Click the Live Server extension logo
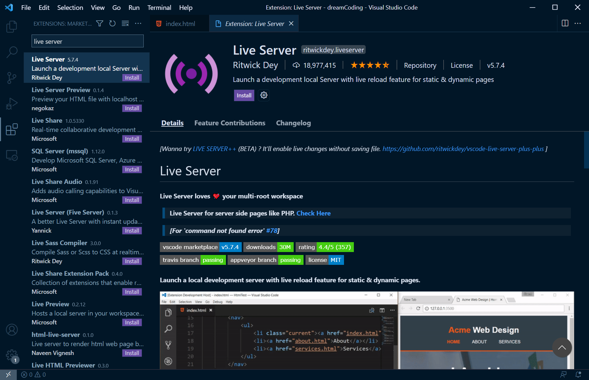Image resolution: width=589 pixels, height=380 pixels. coord(191,74)
